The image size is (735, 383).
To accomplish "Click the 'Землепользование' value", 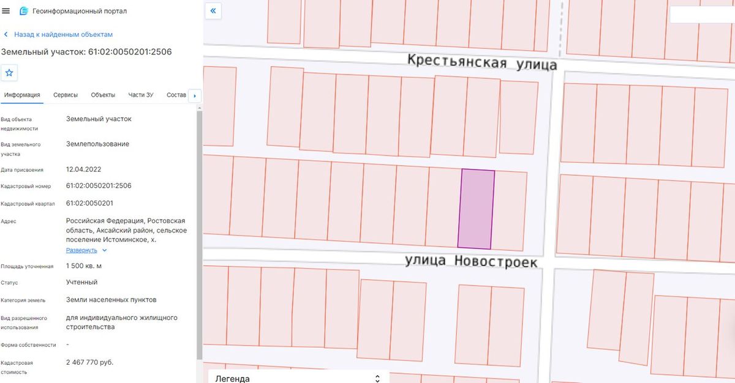I will coord(97,144).
